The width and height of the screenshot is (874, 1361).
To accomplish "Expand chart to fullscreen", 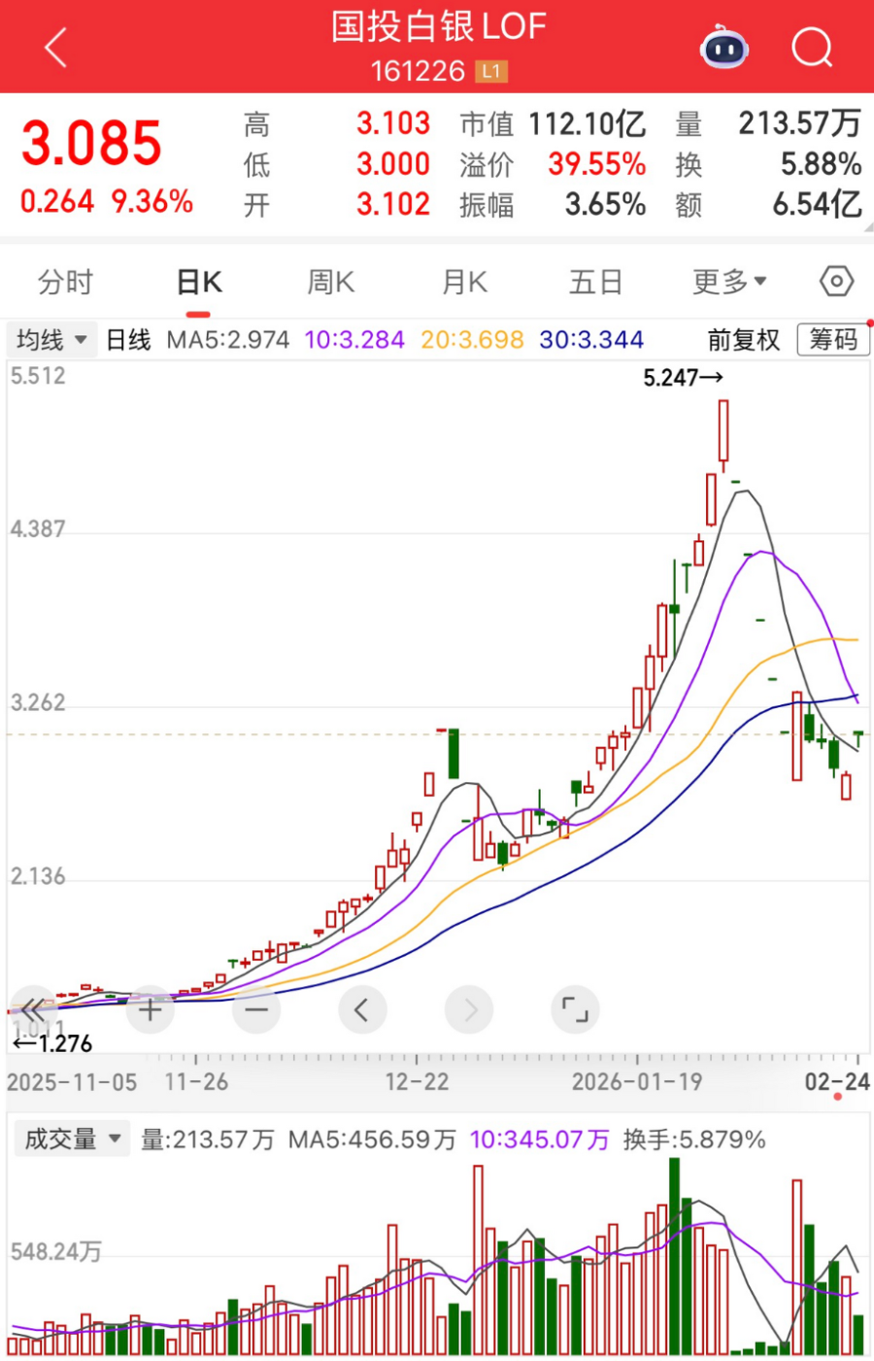I will tap(575, 1010).
